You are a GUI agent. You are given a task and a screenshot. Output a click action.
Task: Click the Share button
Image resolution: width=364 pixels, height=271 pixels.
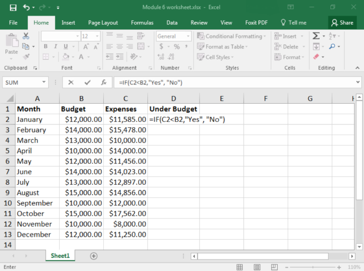tap(342, 22)
